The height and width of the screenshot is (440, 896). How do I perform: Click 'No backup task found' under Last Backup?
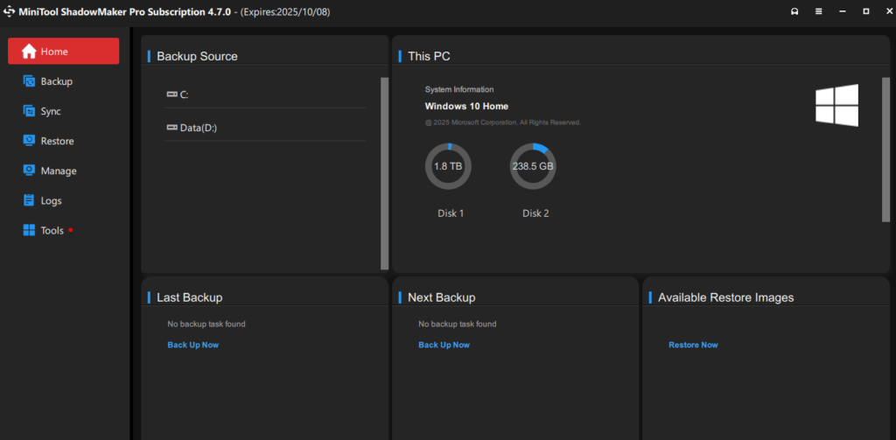click(206, 324)
